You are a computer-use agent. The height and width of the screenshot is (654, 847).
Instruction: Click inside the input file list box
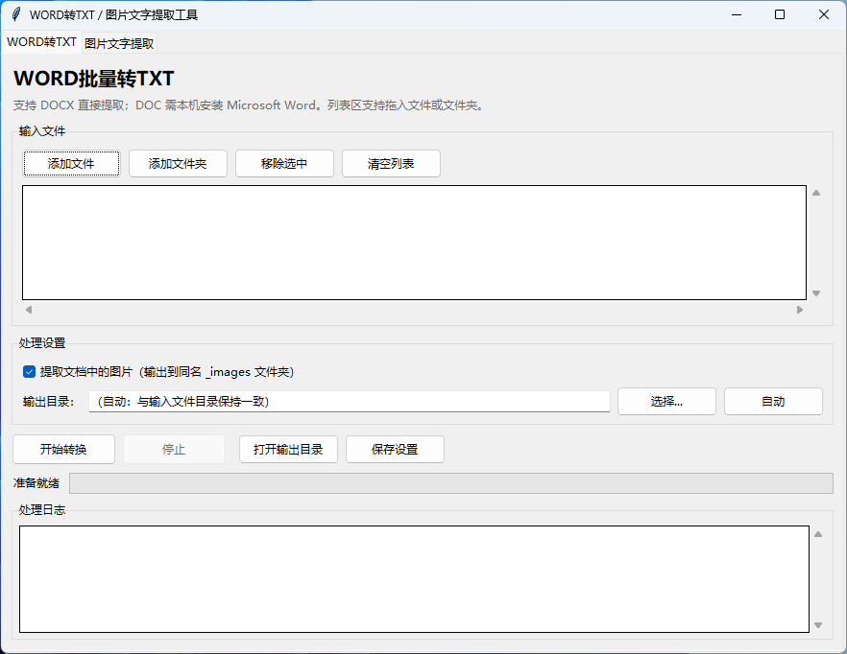click(x=414, y=243)
